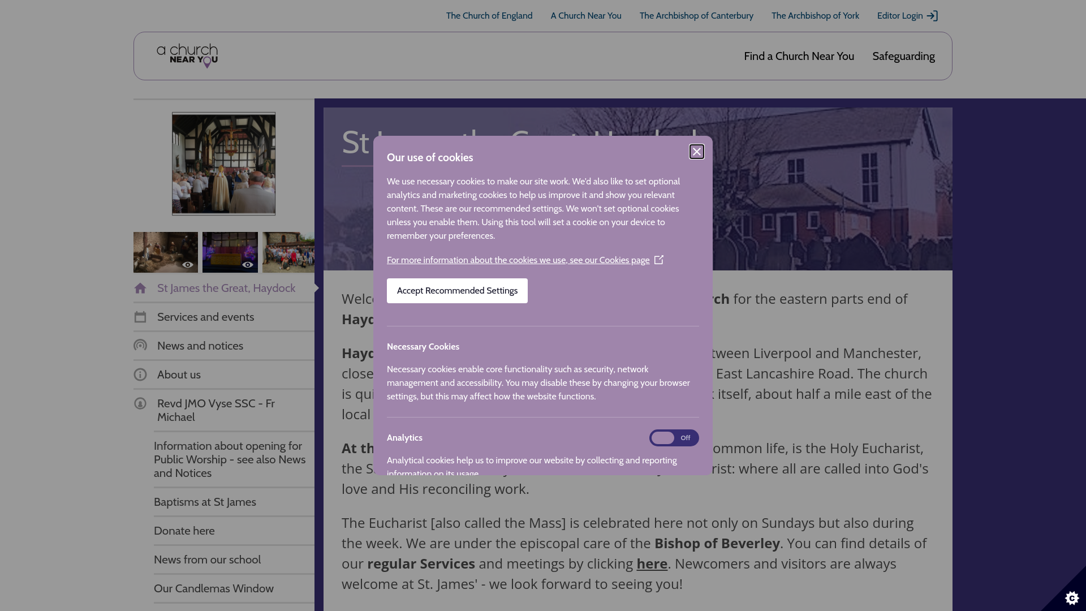Open the About us page
Screen dimensions: 1086x611
[179, 375]
